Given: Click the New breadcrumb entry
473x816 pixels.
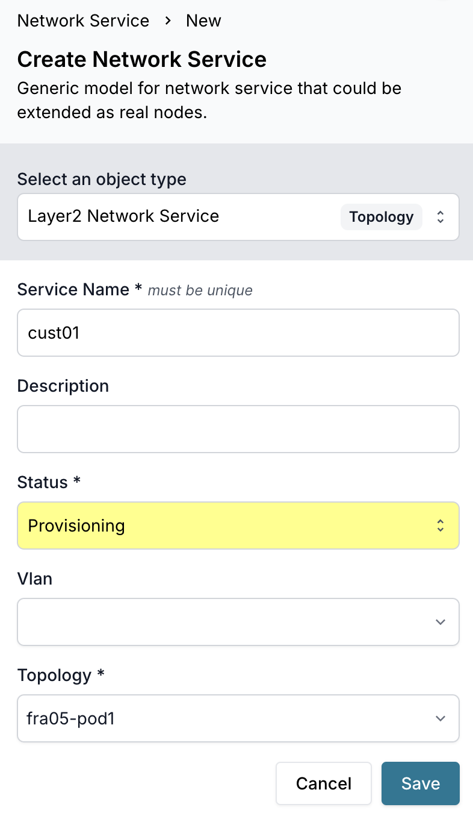Looking at the screenshot, I should [x=203, y=20].
